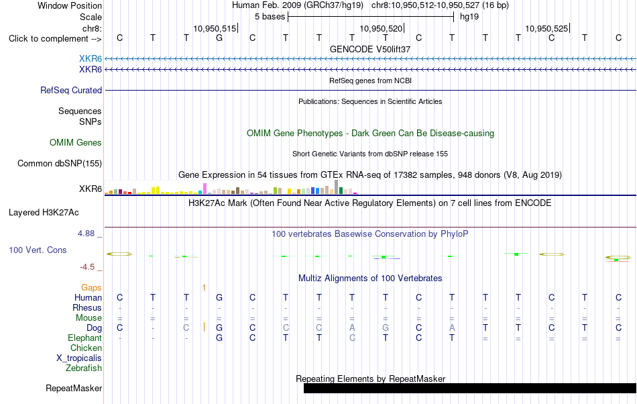This screenshot has width=637, height=404.
Task: Select the Layered H3K27Ac track label
Action: [44, 213]
